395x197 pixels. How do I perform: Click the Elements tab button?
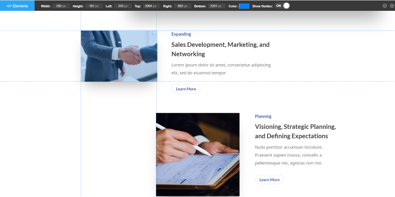click(x=17, y=6)
